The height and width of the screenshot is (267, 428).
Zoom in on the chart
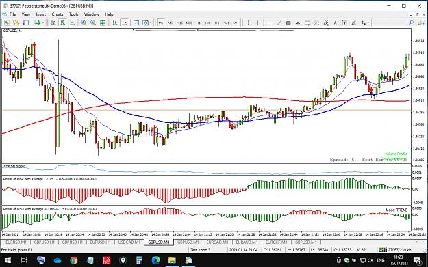(84, 23)
